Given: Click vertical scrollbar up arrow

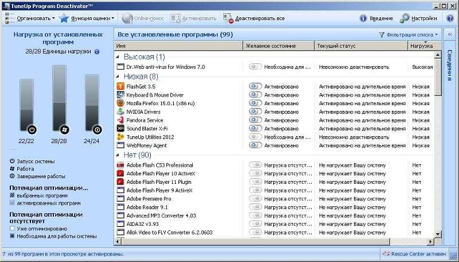Looking at the screenshot, I should 438,55.
